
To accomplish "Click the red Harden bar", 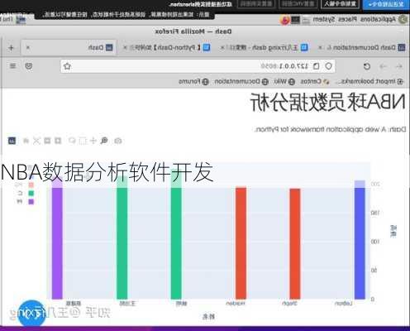I will [241, 243].
